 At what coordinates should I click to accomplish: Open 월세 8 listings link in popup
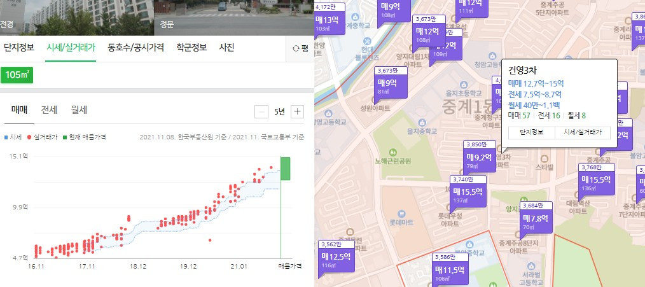tap(577, 116)
